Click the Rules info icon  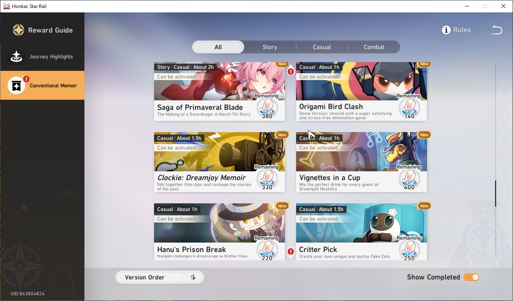[446, 30]
